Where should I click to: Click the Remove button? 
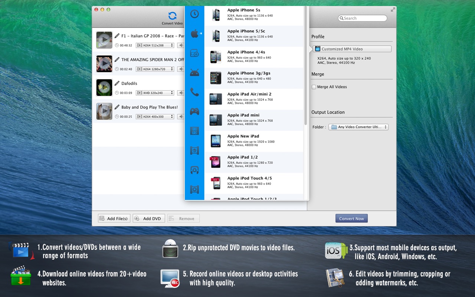click(183, 218)
